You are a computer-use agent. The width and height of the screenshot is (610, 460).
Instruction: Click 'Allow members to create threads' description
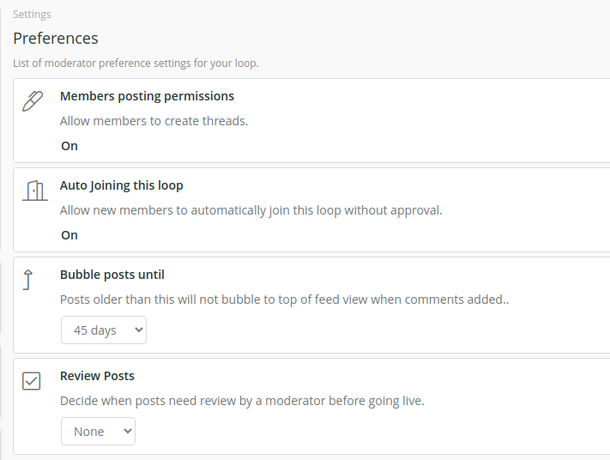point(154,121)
